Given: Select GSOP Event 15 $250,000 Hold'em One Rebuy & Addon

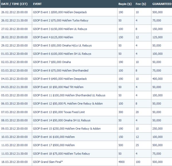Looking at the screenshot, I should (x=67, y=129).
